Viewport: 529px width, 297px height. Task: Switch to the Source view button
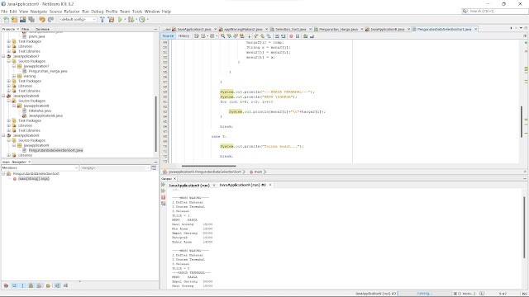(168, 35)
